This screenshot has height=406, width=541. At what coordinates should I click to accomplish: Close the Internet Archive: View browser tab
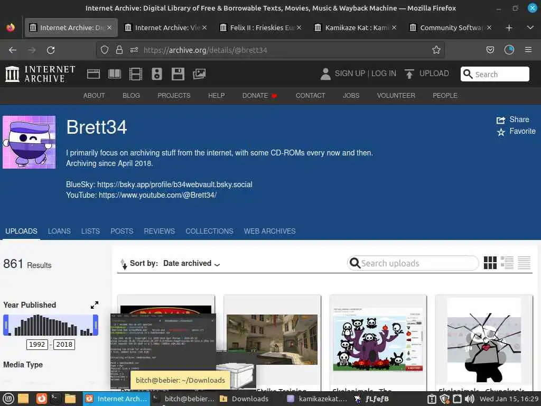pyautogui.click(x=204, y=27)
